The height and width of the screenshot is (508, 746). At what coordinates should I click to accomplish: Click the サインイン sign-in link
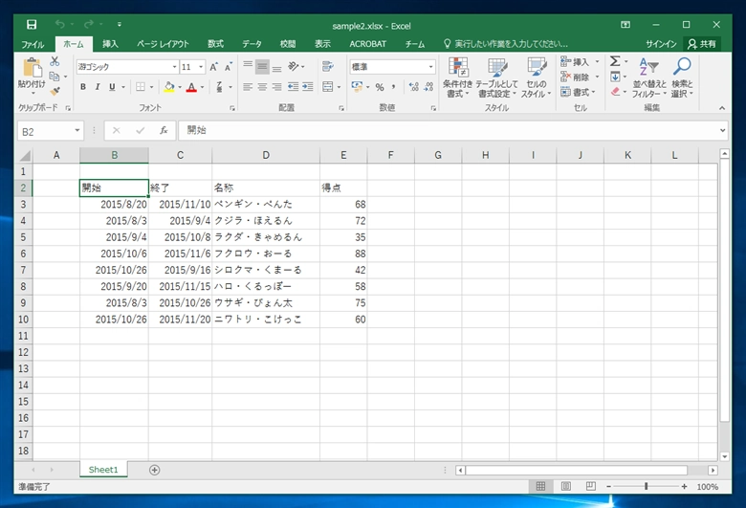661,44
